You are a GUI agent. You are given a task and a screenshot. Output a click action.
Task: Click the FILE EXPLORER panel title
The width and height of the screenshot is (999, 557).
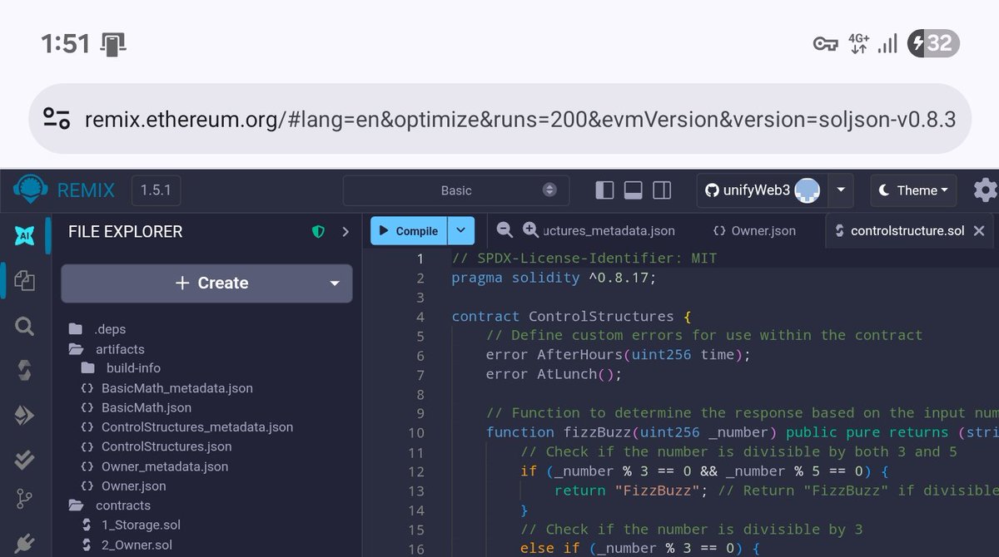(x=125, y=232)
